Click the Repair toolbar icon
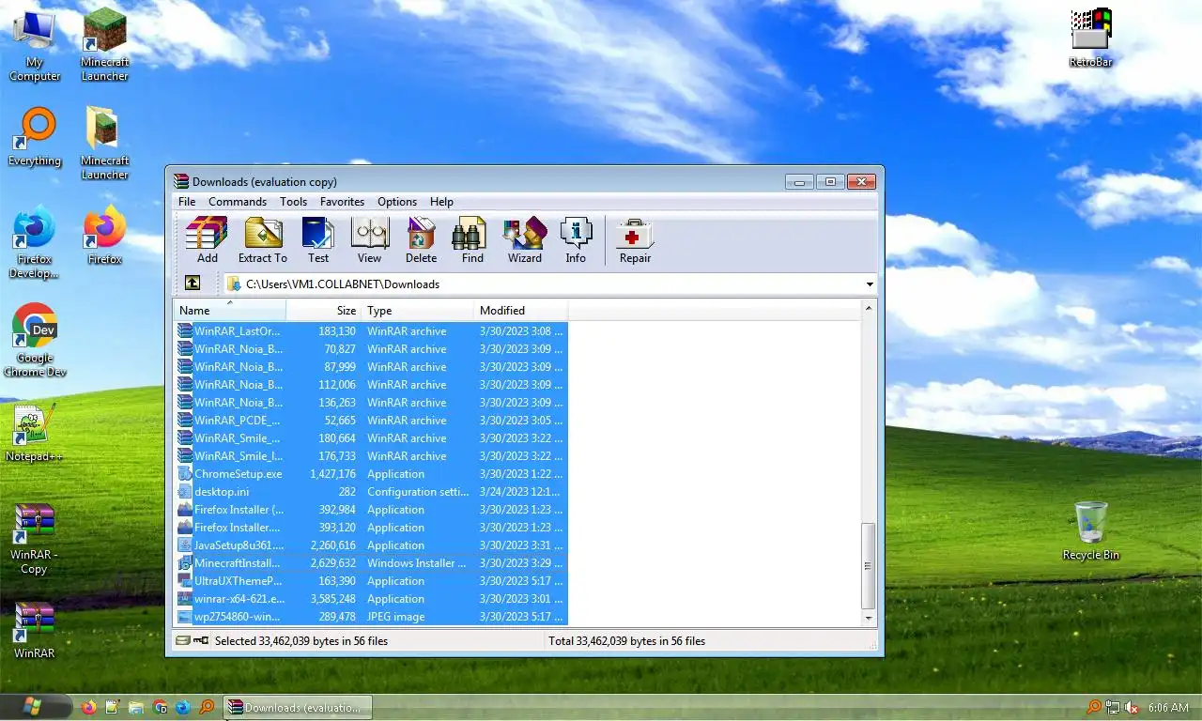Viewport: 1202px width, 721px height. 635,240
